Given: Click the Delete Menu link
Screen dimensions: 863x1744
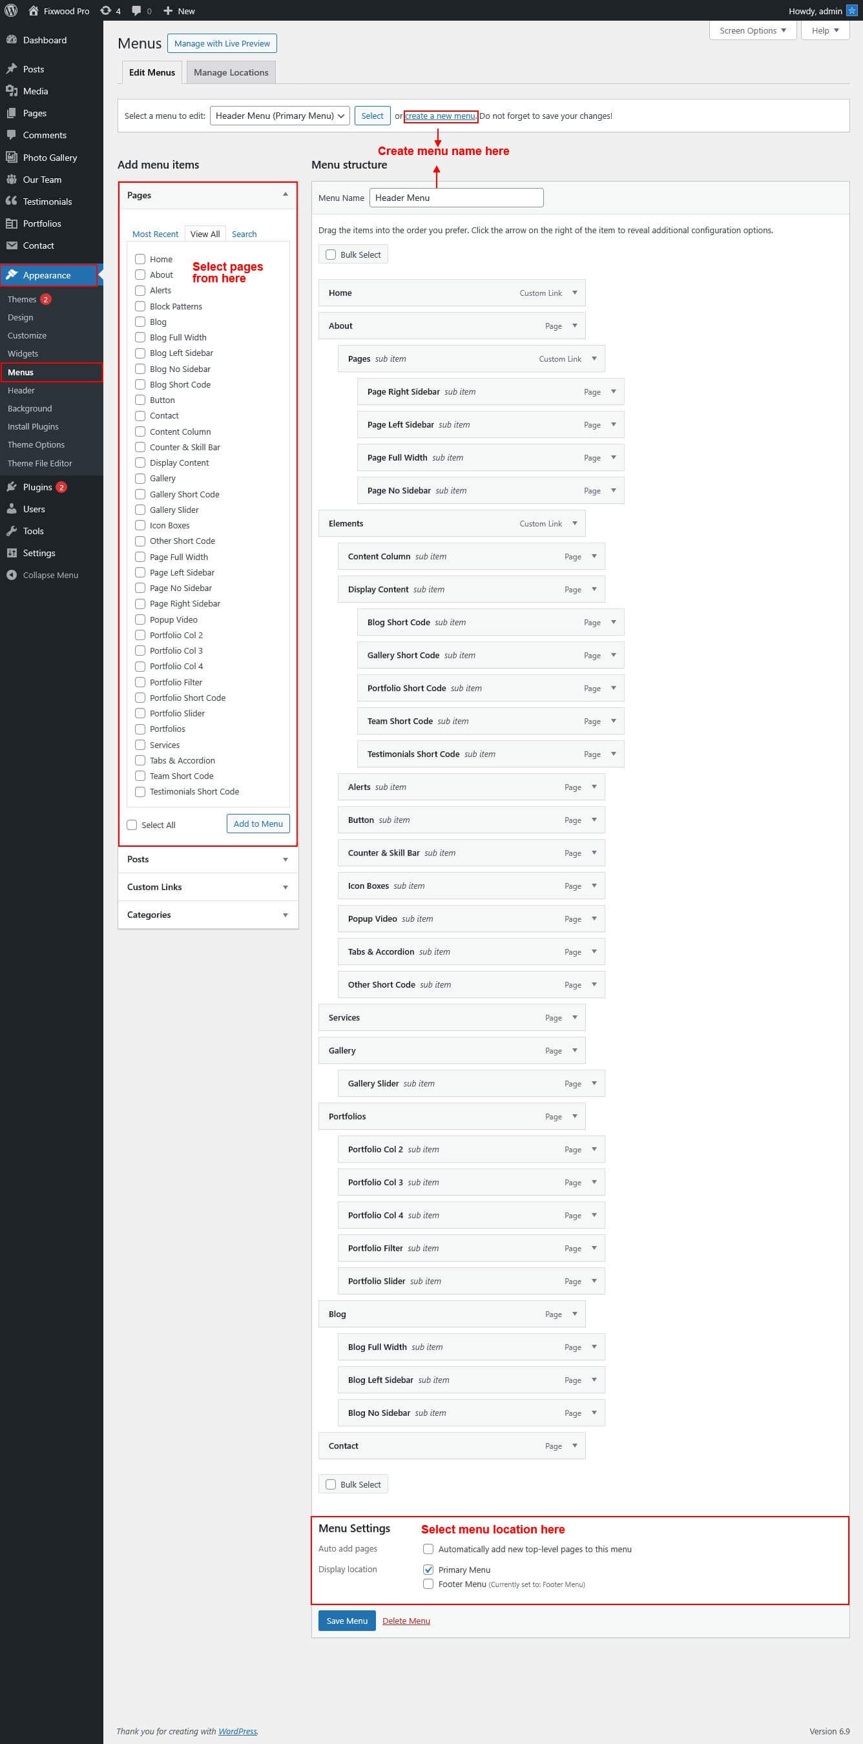Looking at the screenshot, I should click(406, 1620).
